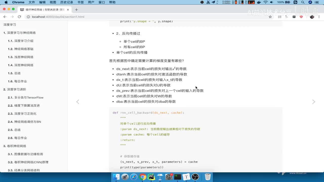Open the Docker whale menu bar icon
Screen dimensions: 324x182
point(259,2)
